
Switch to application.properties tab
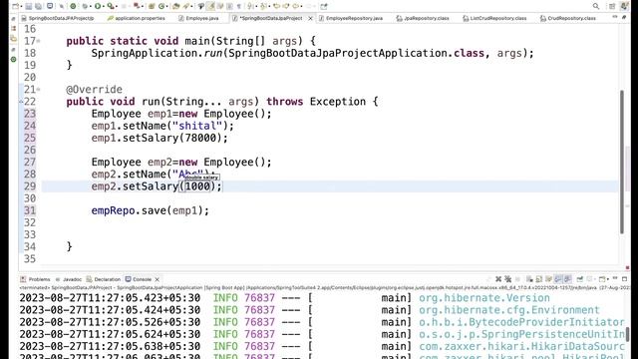137,18
